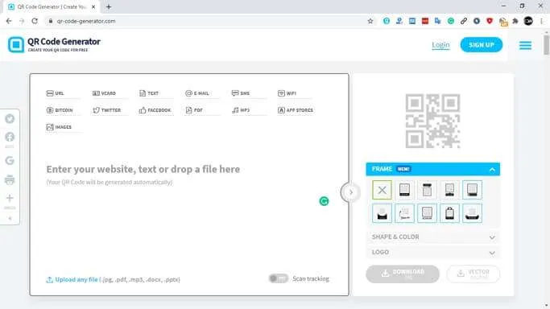Click the Google icon in side panel
Screen dimensions: 550x309
point(10,160)
